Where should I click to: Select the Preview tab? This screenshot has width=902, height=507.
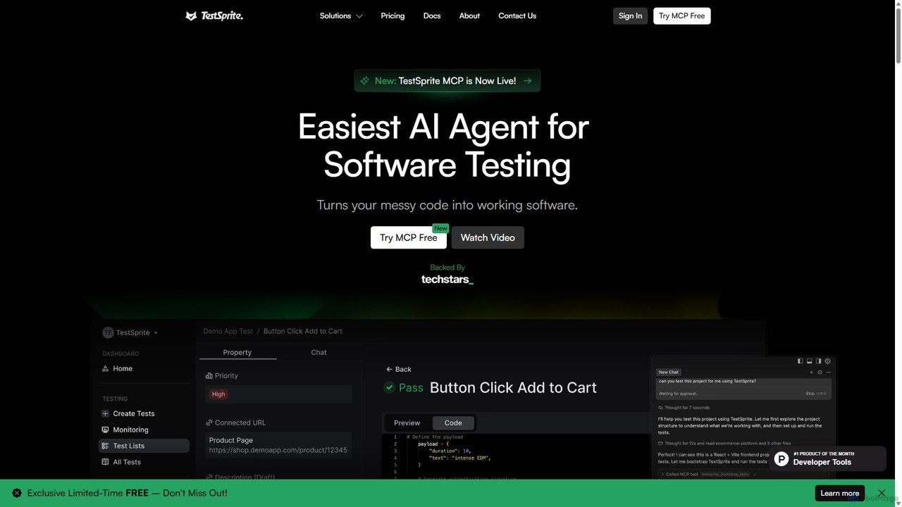coord(407,423)
